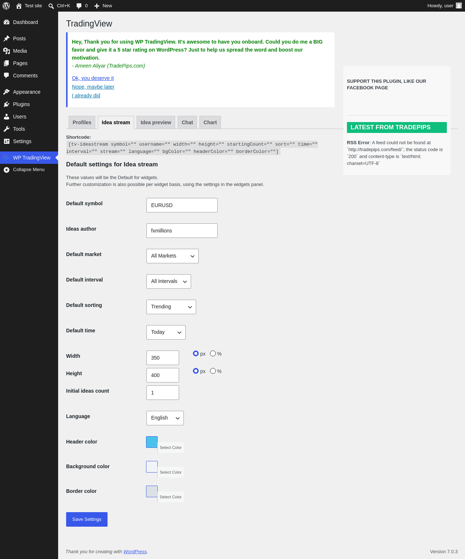Click the Version 7.0.3 footer text
The width and height of the screenshot is (465, 559).
coord(444,551)
